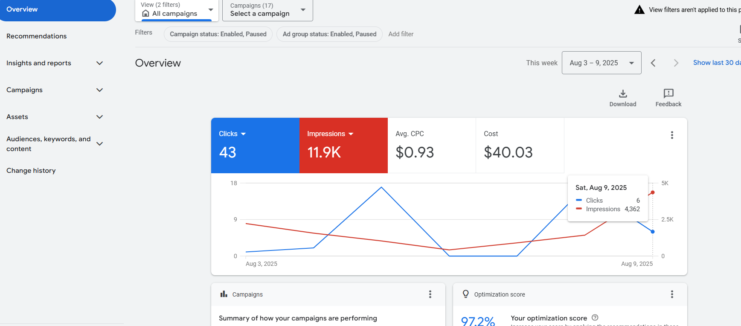Open Change history in the sidebar
This screenshot has width=741, height=326.
(31, 171)
